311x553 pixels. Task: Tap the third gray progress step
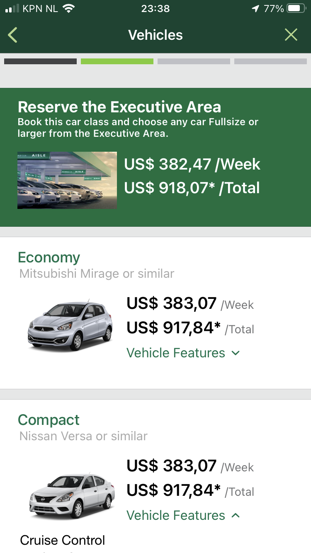point(194,61)
